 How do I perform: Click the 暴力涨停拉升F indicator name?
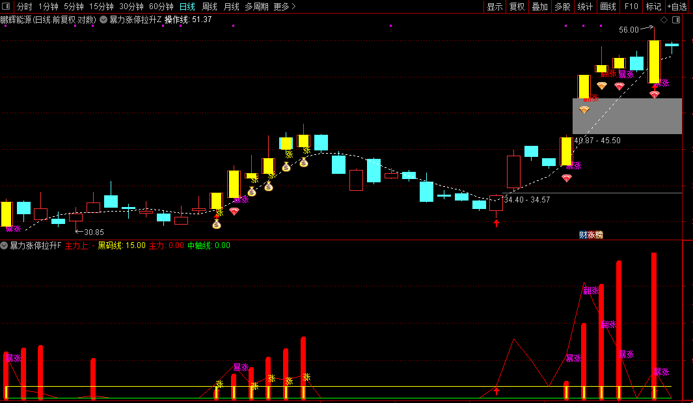pyautogui.click(x=36, y=245)
